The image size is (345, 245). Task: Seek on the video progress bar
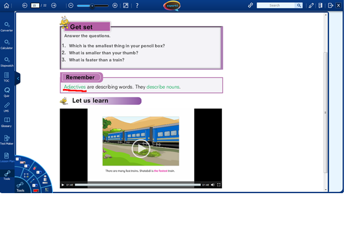(138, 185)
